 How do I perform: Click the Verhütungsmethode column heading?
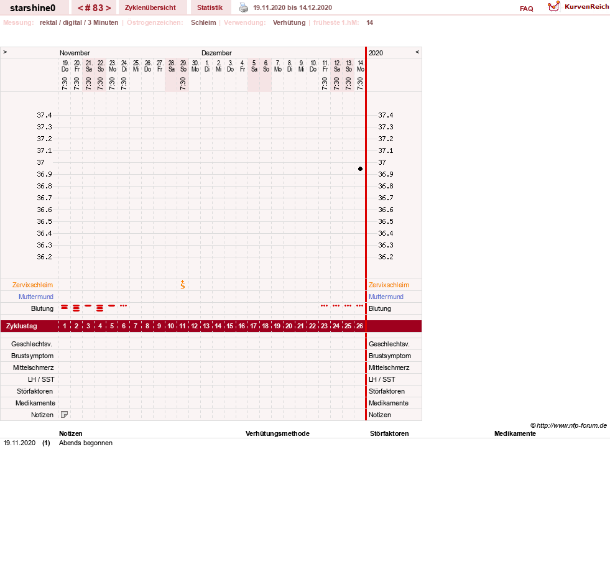tap(277, 433)
